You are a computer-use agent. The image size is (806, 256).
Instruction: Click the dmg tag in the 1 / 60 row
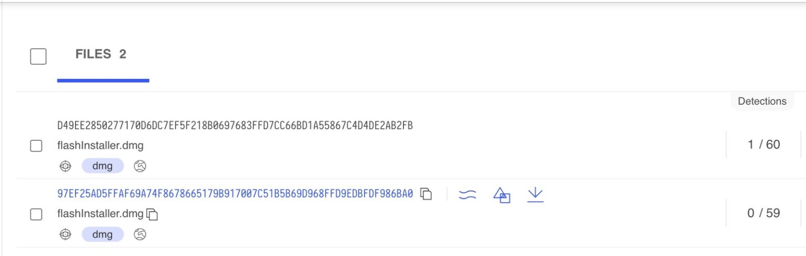(102, 166)
